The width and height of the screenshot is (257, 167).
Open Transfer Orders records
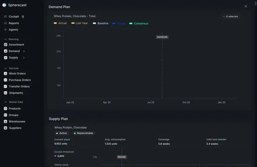coord(19,87)
